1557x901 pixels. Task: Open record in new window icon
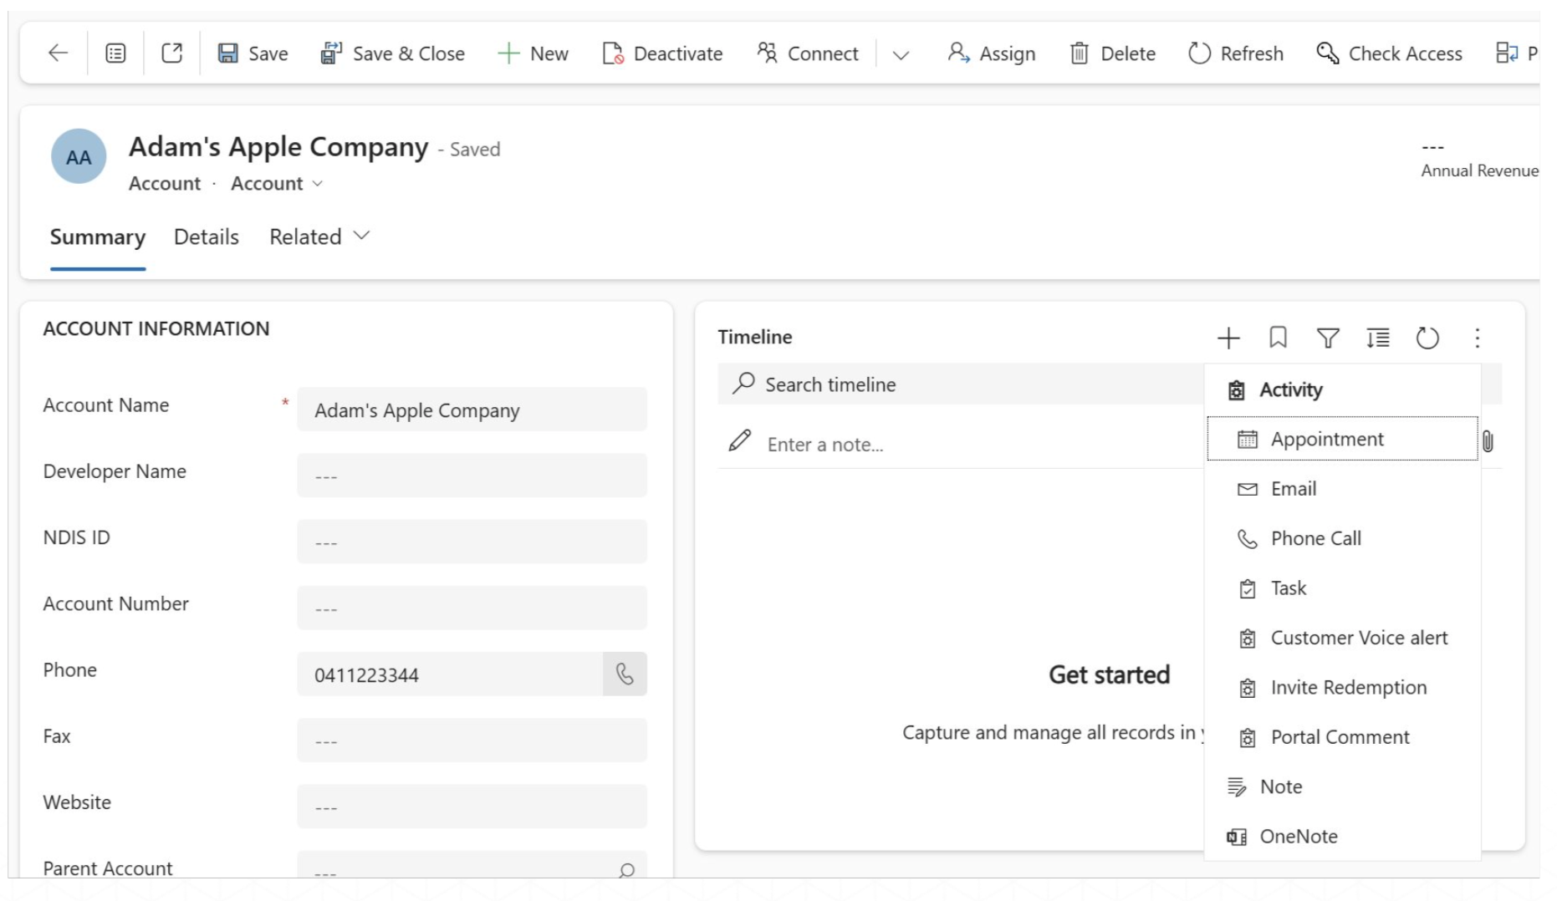tap(171, 53)
